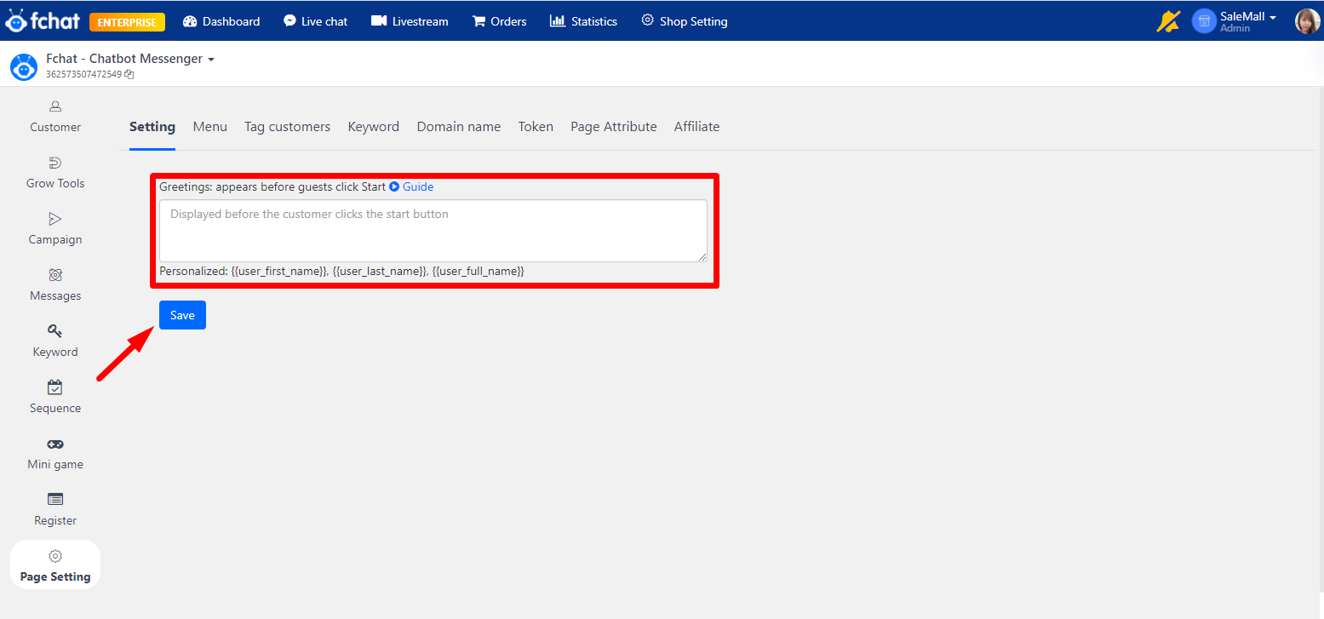Switch to the Menu tab
The width and height of the screenshot is (1324, 619).
pyautogui.click(x=209, y=127)
